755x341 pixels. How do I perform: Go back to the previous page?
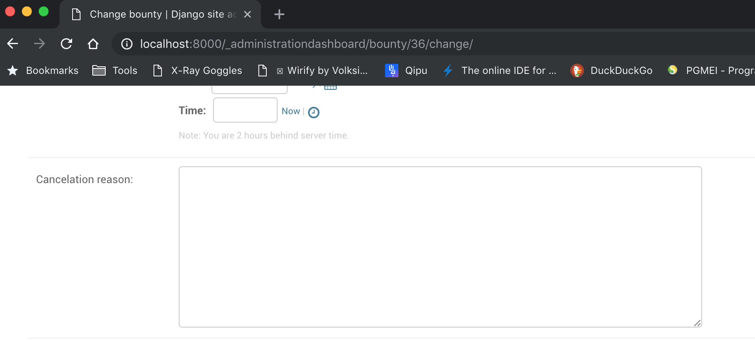pos(13,44)
